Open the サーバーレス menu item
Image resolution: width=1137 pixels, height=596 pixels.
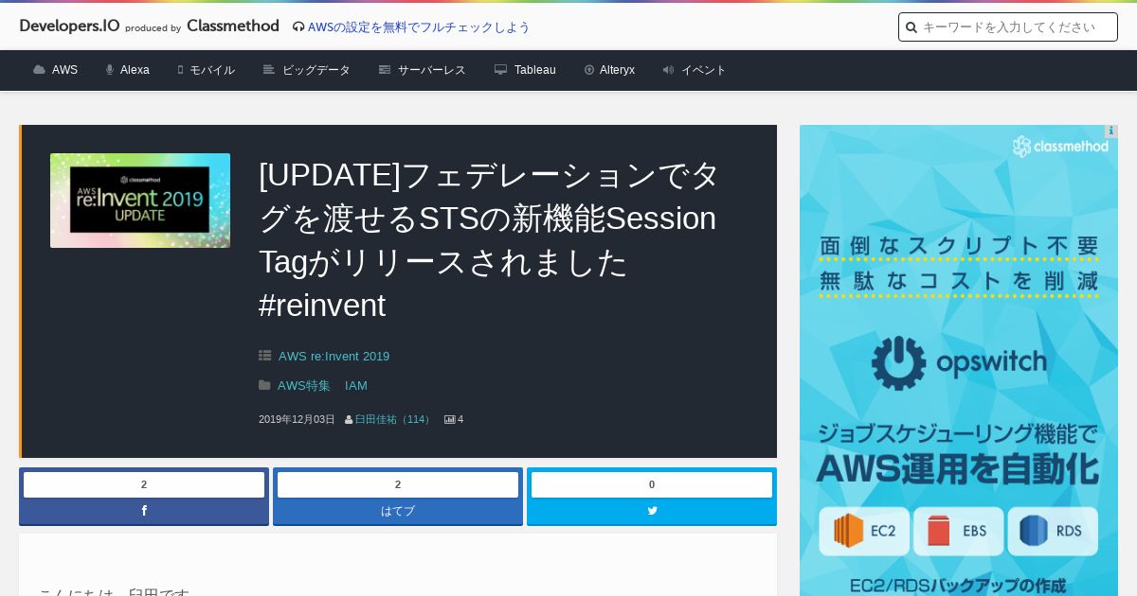tap(432, 70)
